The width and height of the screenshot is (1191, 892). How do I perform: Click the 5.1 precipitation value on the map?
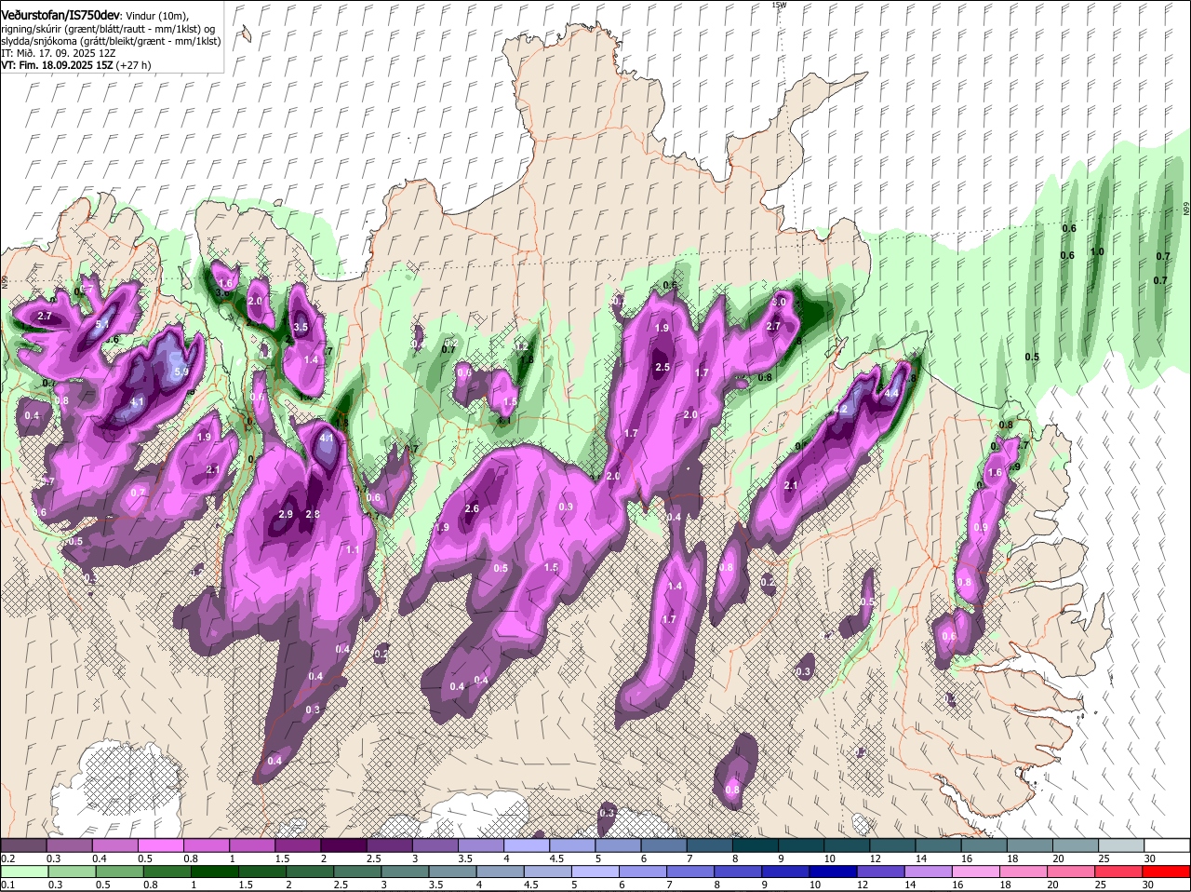103,324
